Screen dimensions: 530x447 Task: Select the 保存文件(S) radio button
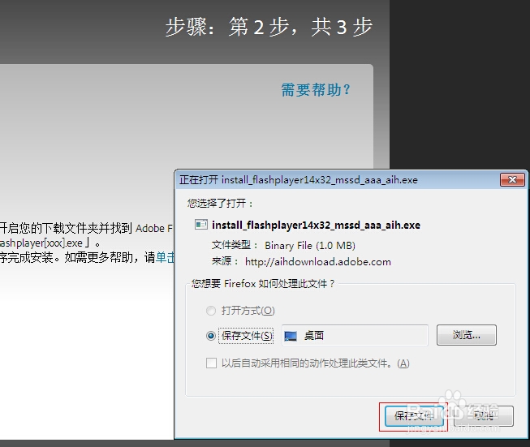pyautogui.click(x=211, y=336)
